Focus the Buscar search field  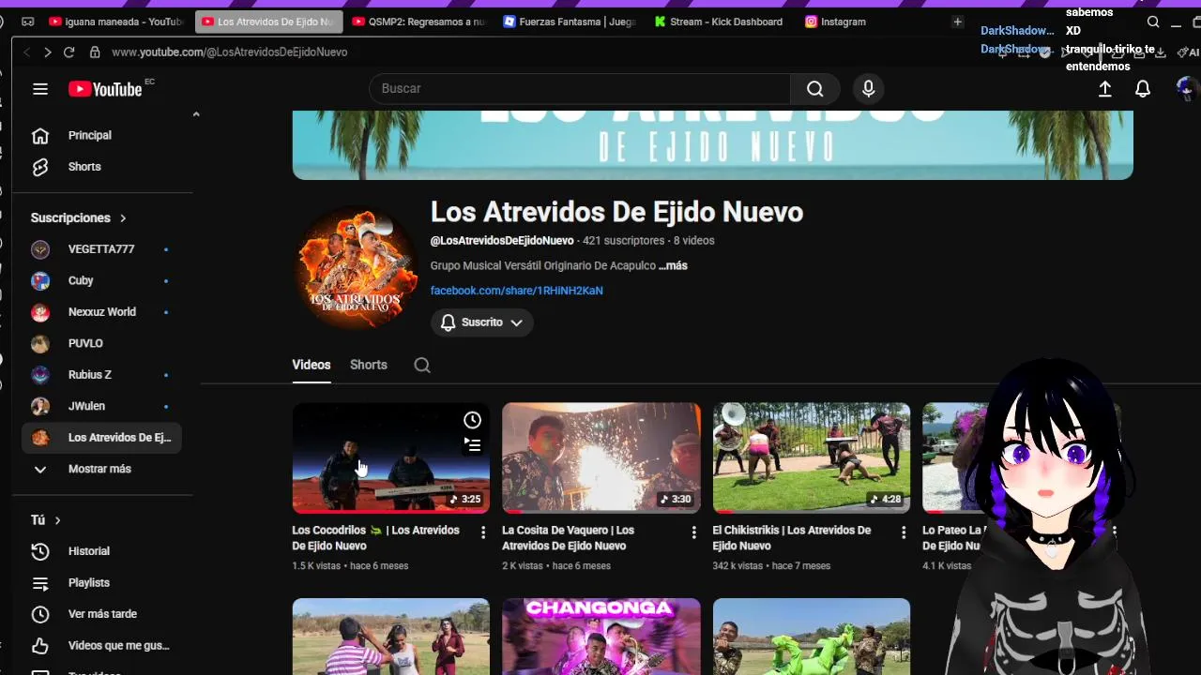click(580, 88)
